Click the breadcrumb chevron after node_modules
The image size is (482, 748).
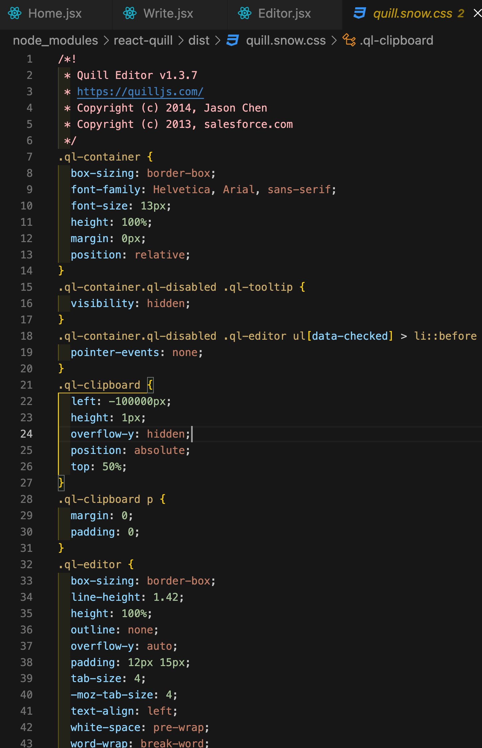(x=106, y=40)
